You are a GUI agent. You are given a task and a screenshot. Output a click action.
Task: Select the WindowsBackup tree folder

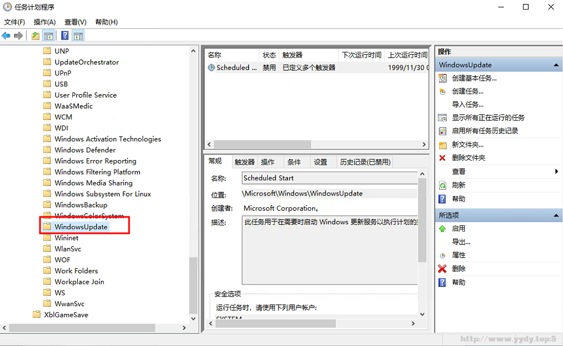(x=81, y=205)
